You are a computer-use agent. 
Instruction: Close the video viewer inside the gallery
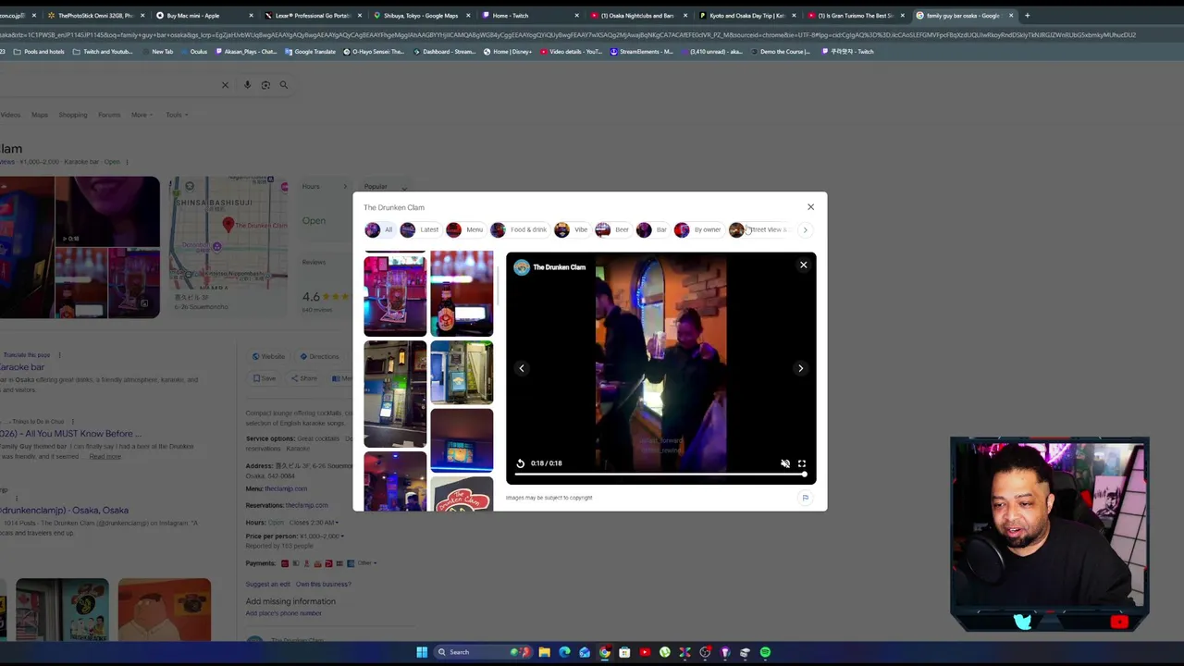click(x=803, y=265)
